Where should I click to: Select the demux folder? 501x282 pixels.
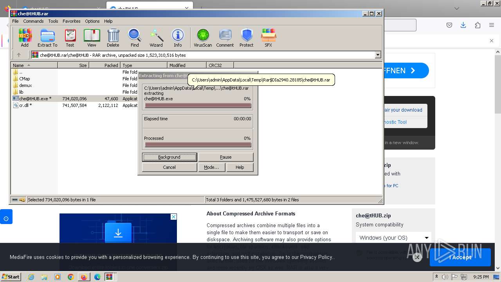25,85
